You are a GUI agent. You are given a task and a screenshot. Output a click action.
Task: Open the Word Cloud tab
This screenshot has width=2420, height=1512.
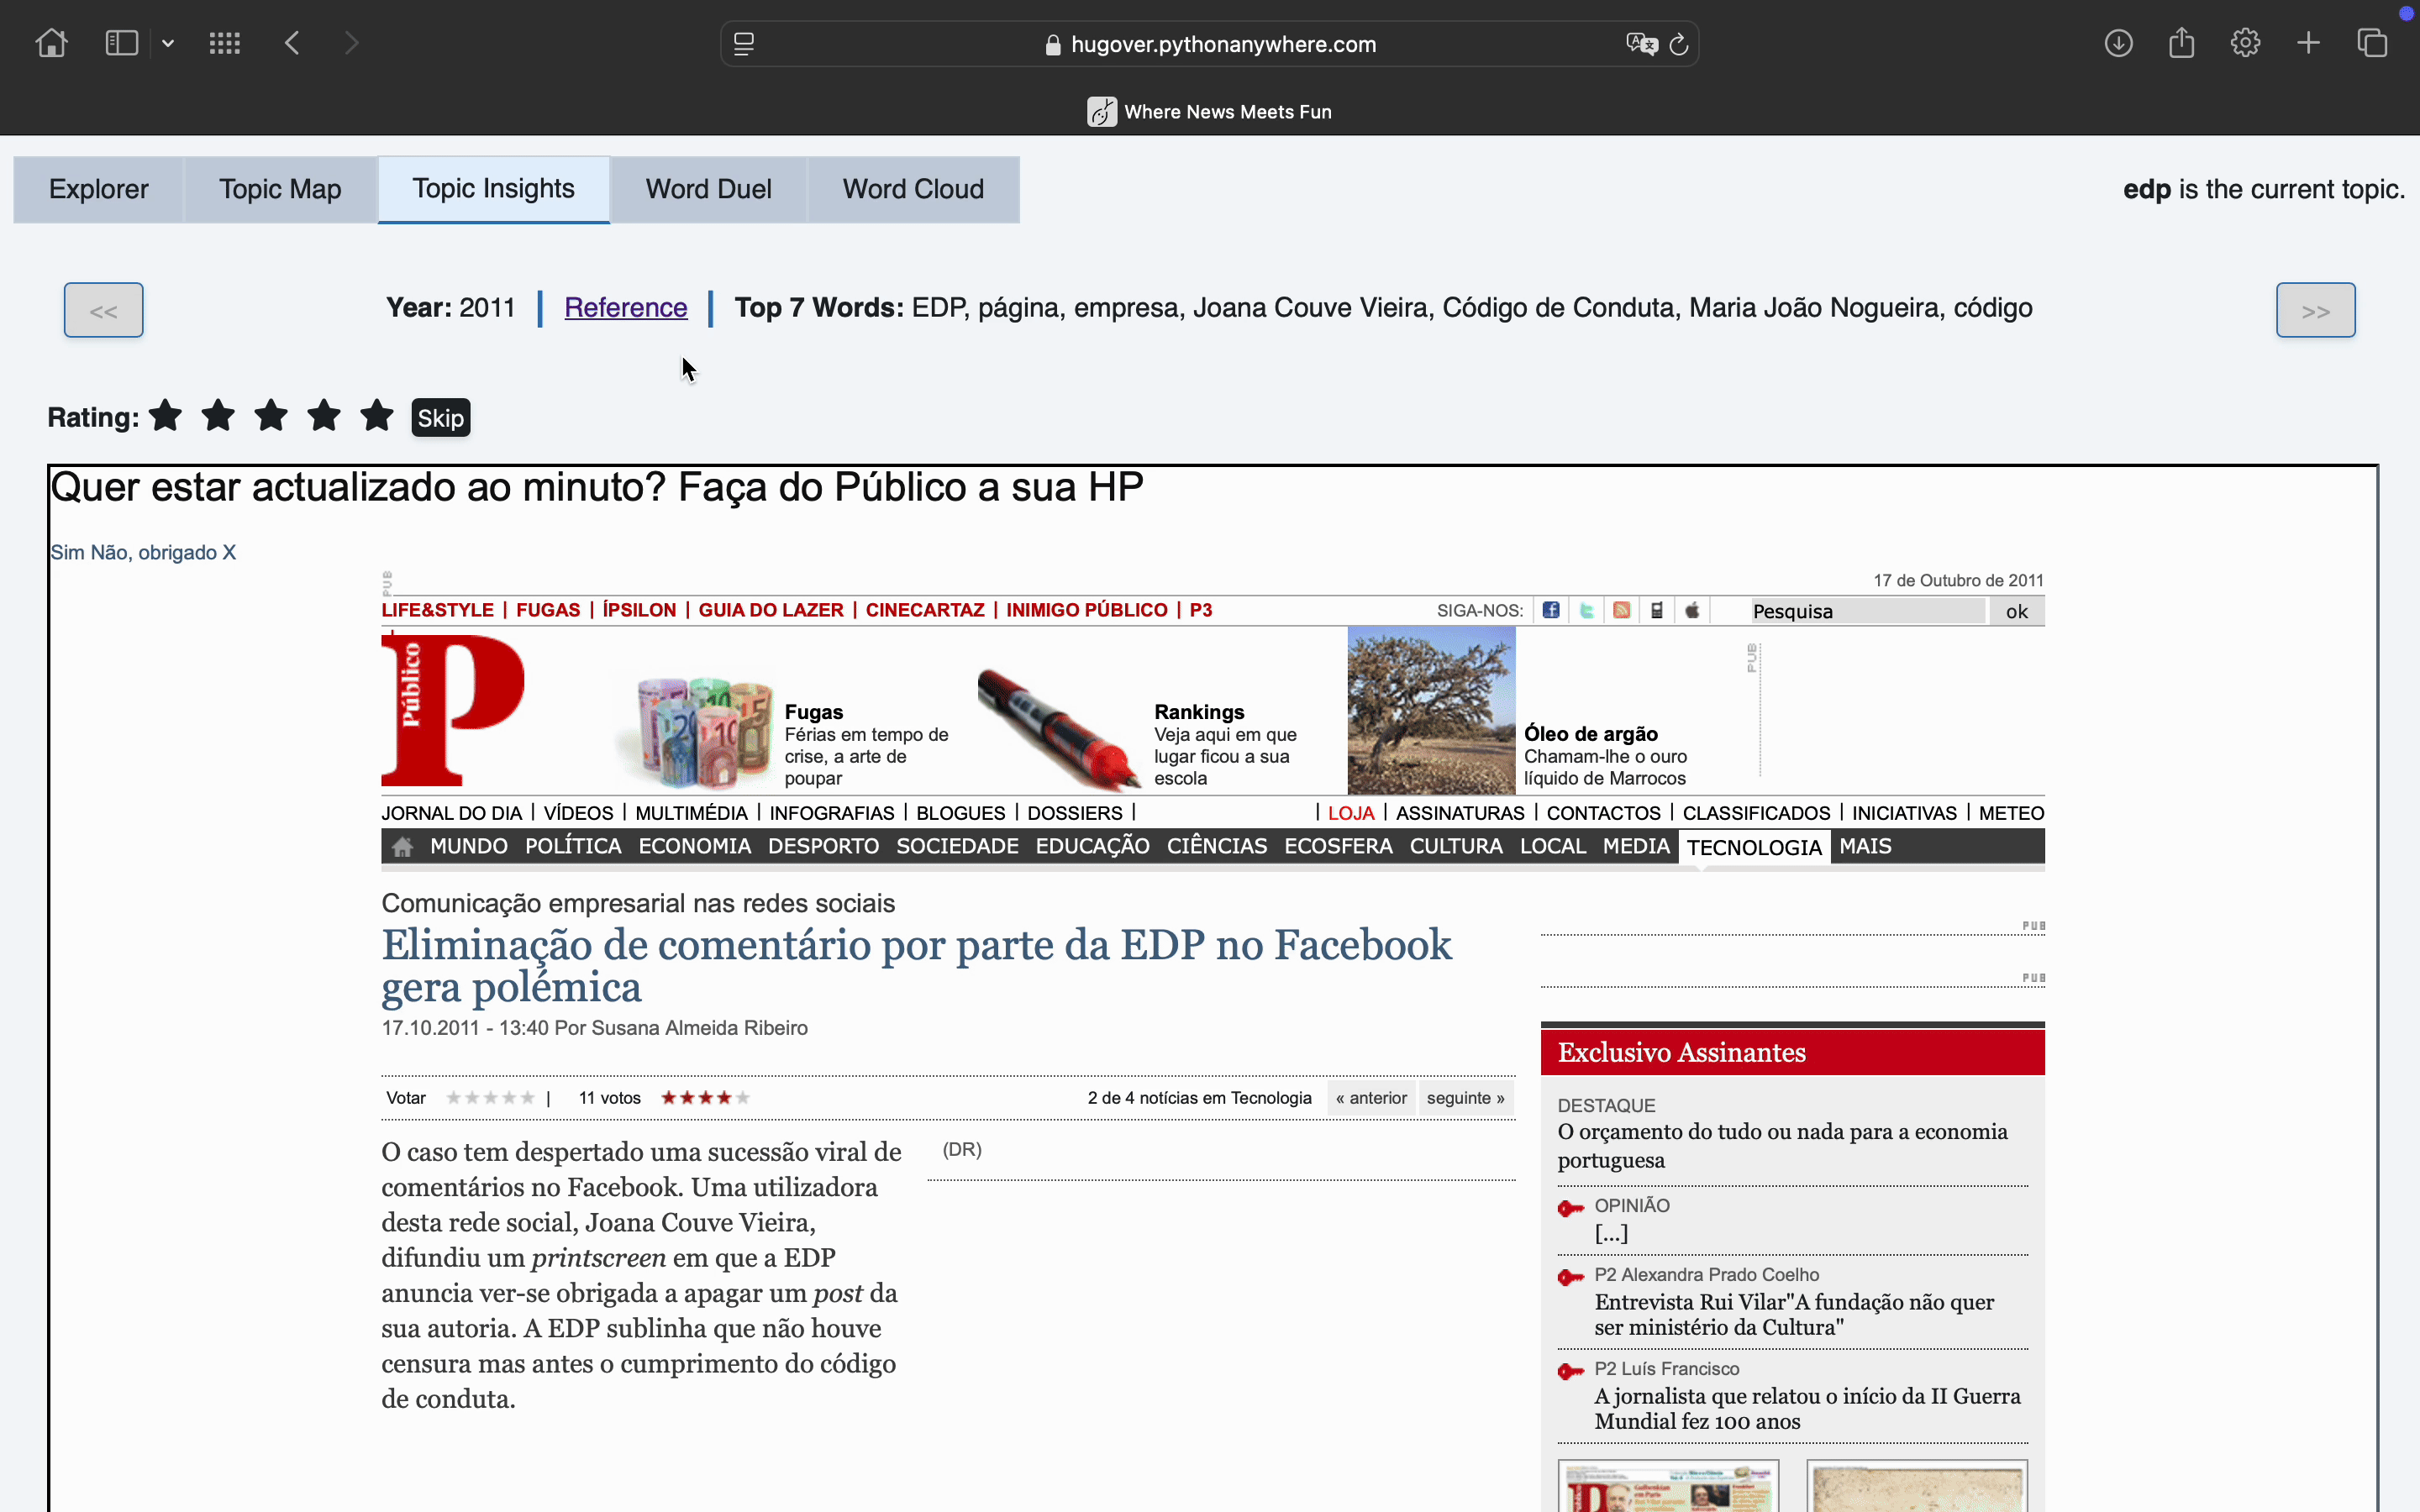(913, 189)
